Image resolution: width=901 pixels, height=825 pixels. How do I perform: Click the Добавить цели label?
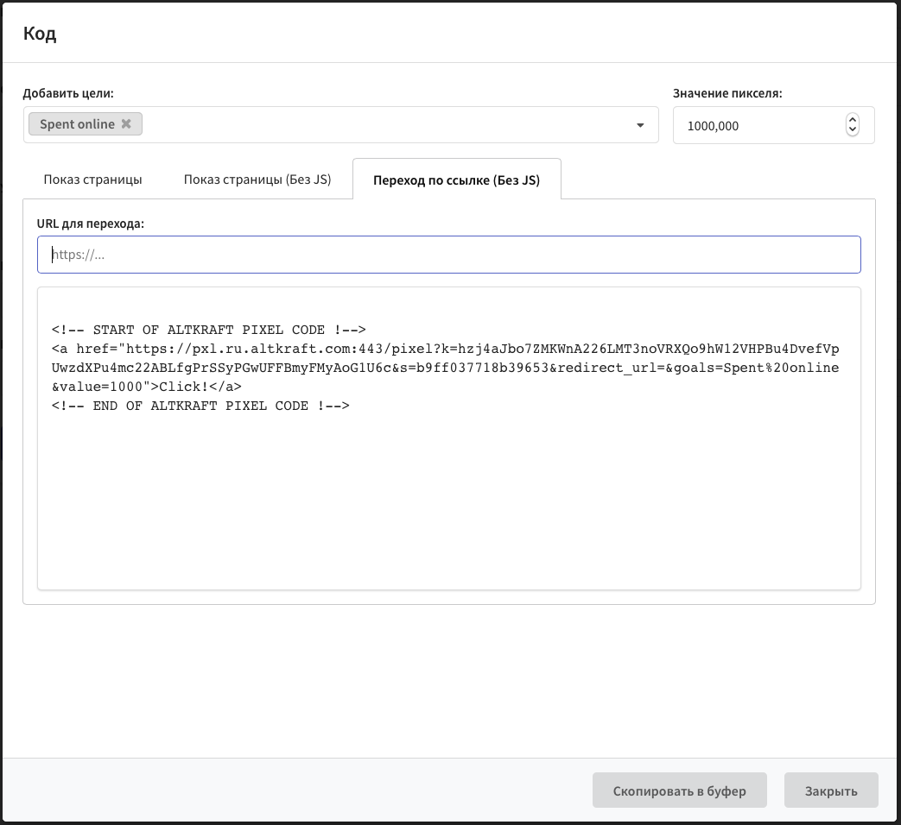[68, 93]
